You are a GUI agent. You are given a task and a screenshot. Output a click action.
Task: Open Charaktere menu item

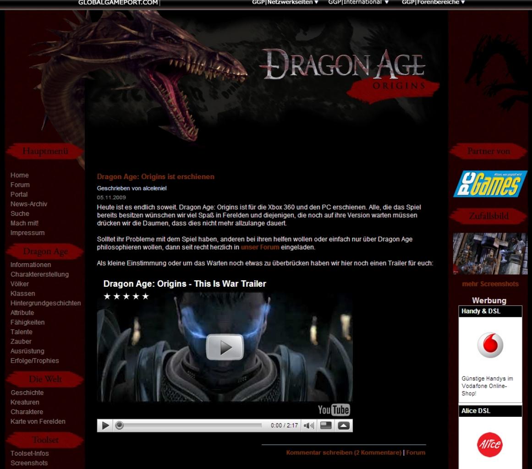[27, 412]
